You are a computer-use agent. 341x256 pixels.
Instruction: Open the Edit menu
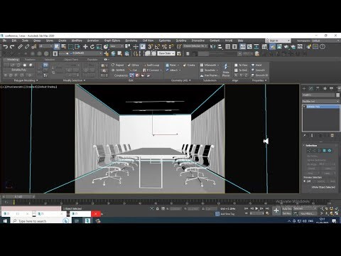click(14, 41)
